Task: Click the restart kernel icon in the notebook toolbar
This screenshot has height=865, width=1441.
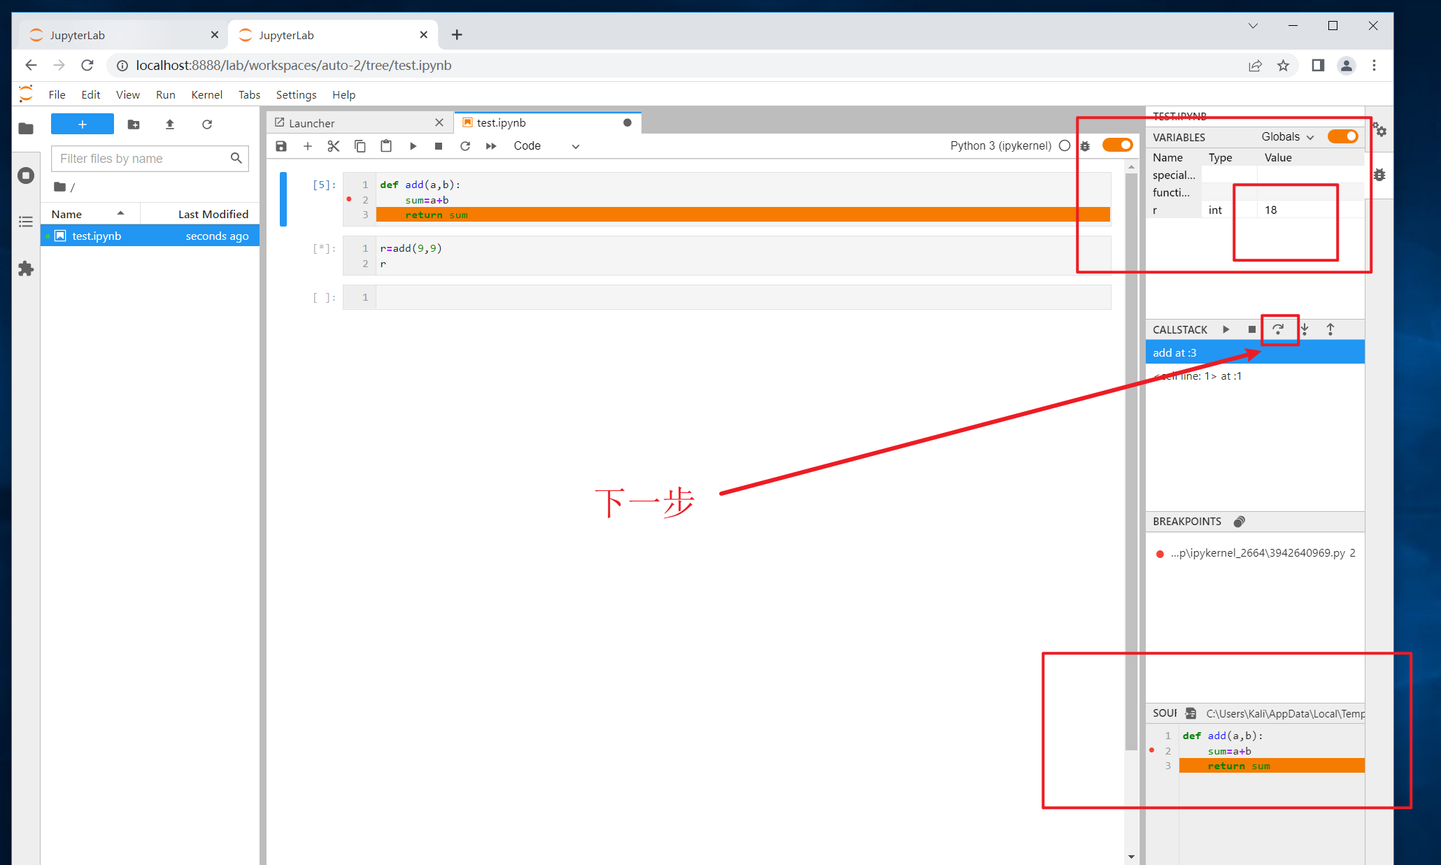Action: coord(465,146)
